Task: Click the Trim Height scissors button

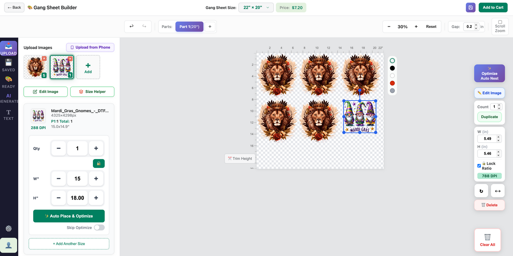Action: coord(240,158)
